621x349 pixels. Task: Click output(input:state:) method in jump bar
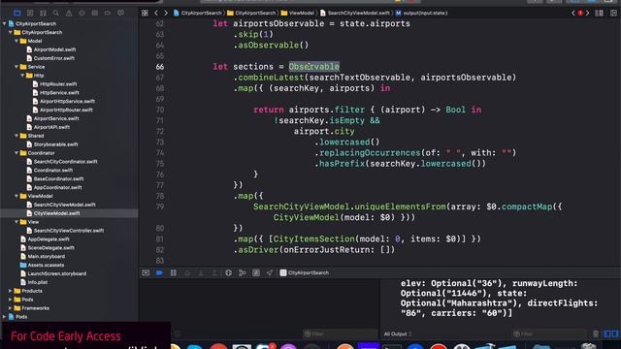coord(422,13)
